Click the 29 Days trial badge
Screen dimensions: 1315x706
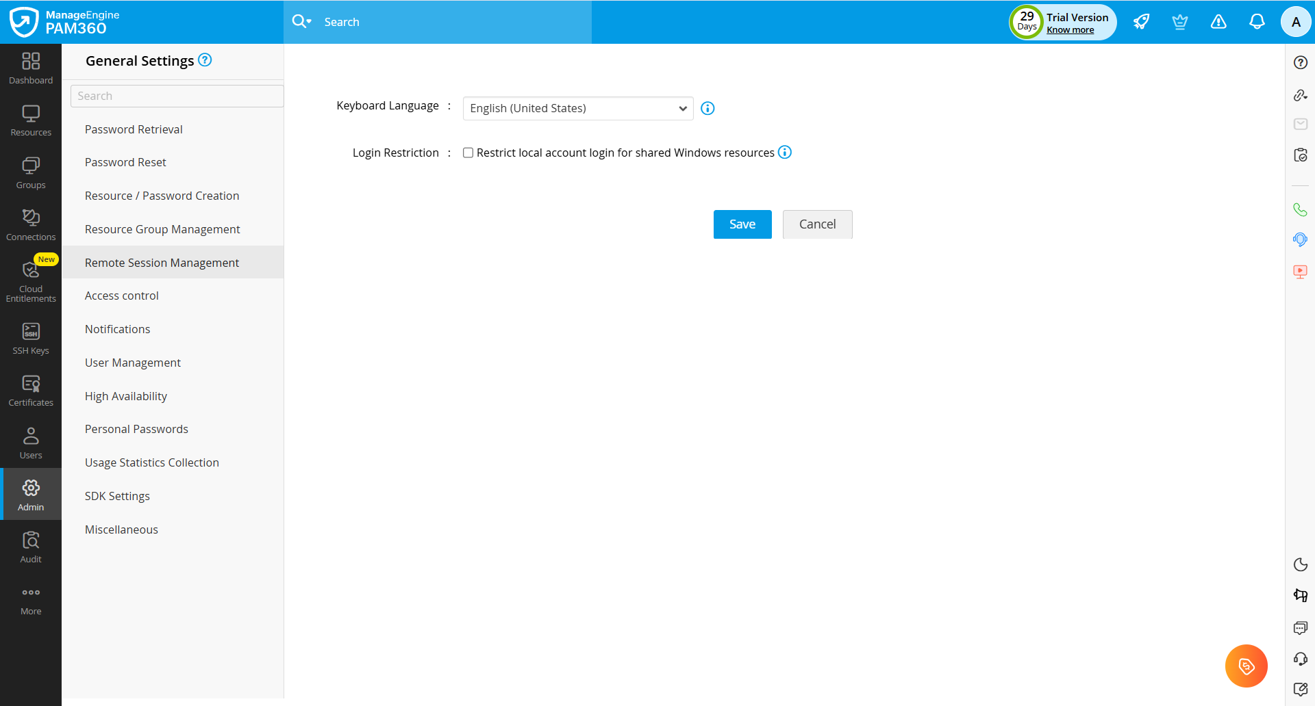coord(1027,22)
